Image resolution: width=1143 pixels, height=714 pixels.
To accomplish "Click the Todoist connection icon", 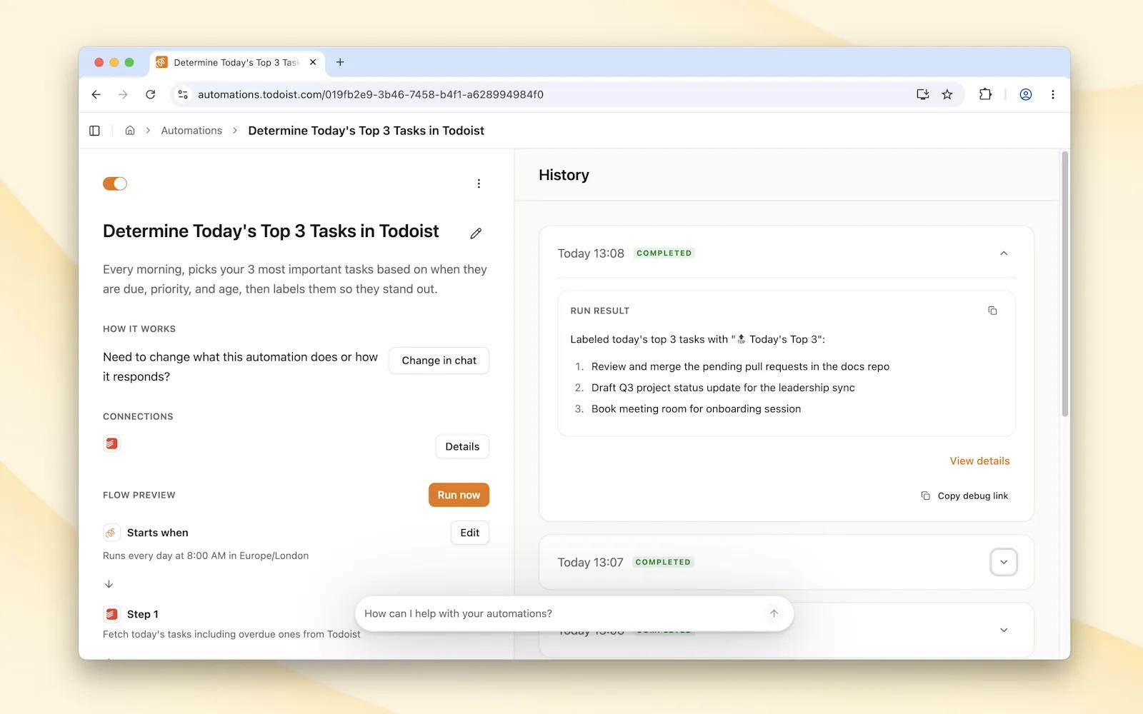I will click(x=111, y=443).
